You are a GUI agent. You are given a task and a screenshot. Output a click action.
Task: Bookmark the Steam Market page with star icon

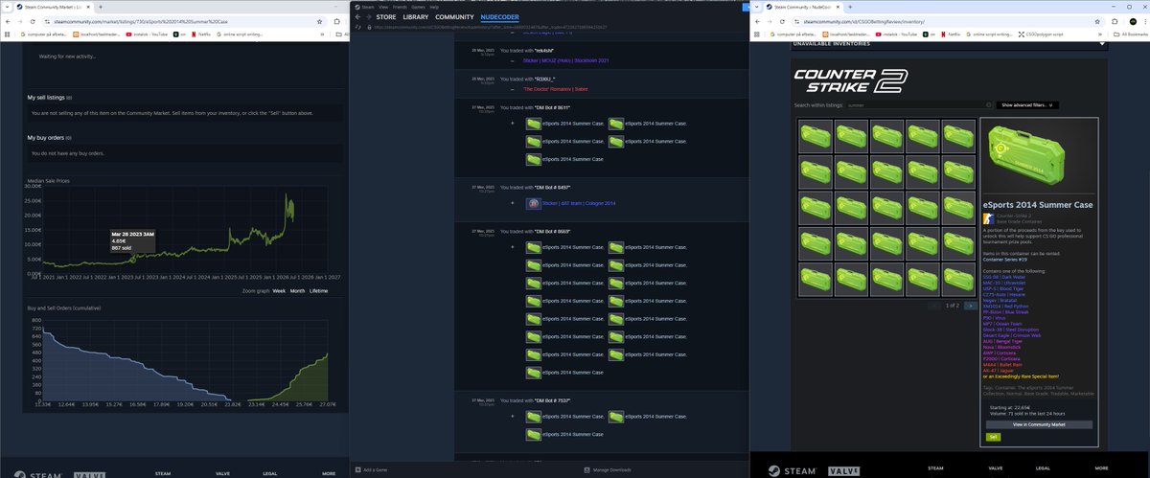coord(319,22)
